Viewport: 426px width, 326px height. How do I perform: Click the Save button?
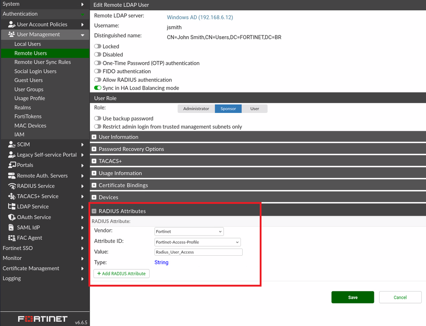point(352,297)
